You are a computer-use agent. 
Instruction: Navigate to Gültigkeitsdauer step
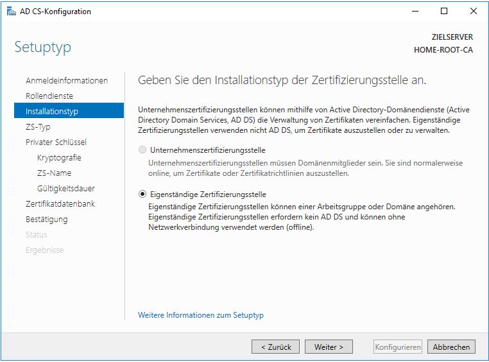[x=66, y=189]
